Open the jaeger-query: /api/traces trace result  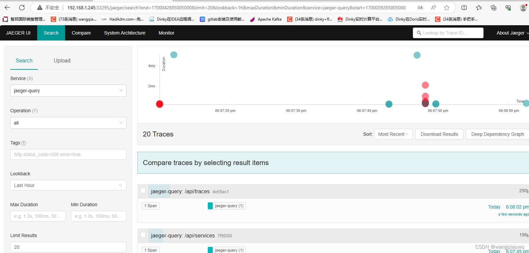(180, 191)
